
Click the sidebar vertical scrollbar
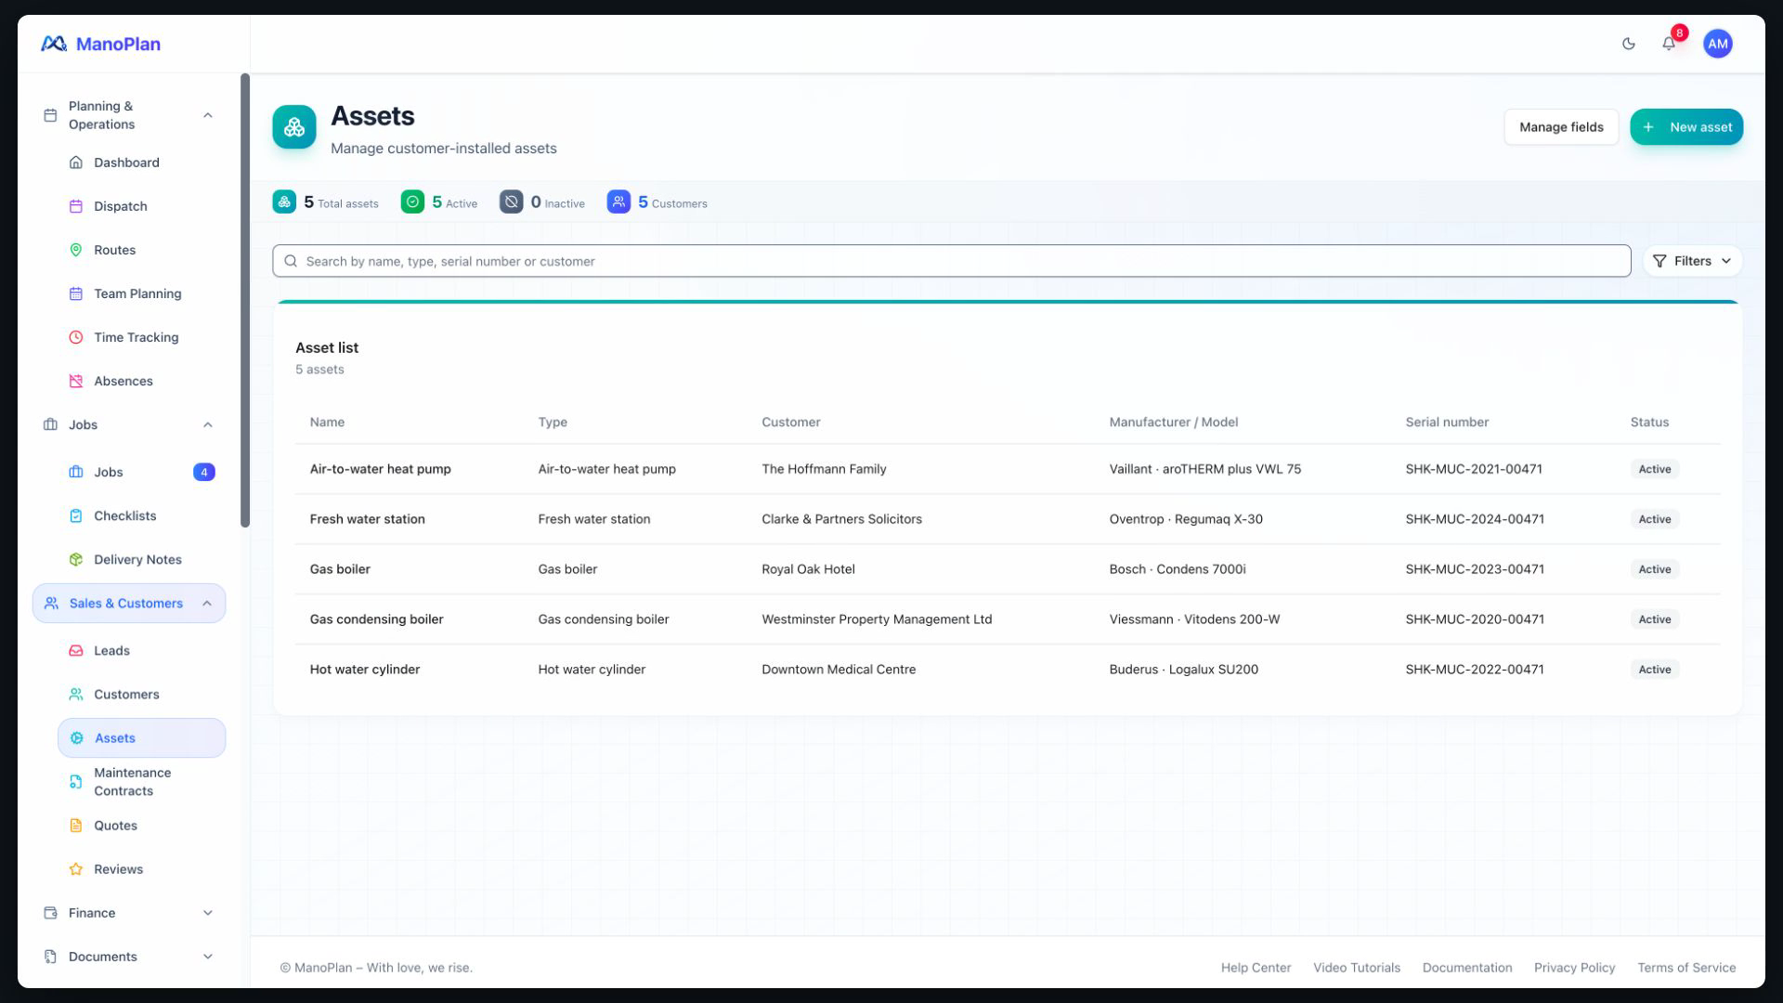pos(245,300)
